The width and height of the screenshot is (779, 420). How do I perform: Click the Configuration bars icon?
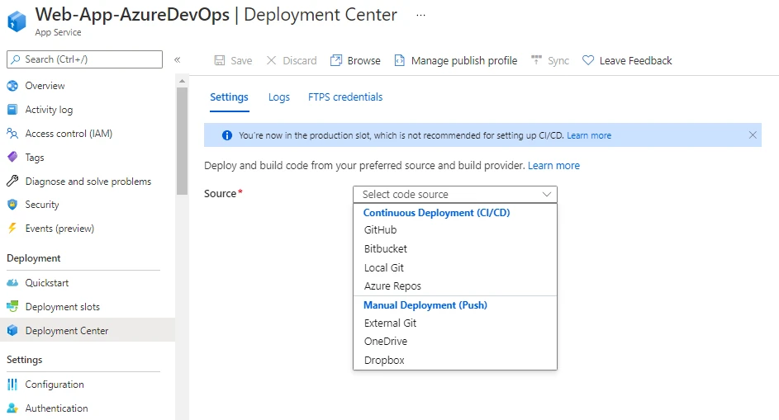point(12,385)
